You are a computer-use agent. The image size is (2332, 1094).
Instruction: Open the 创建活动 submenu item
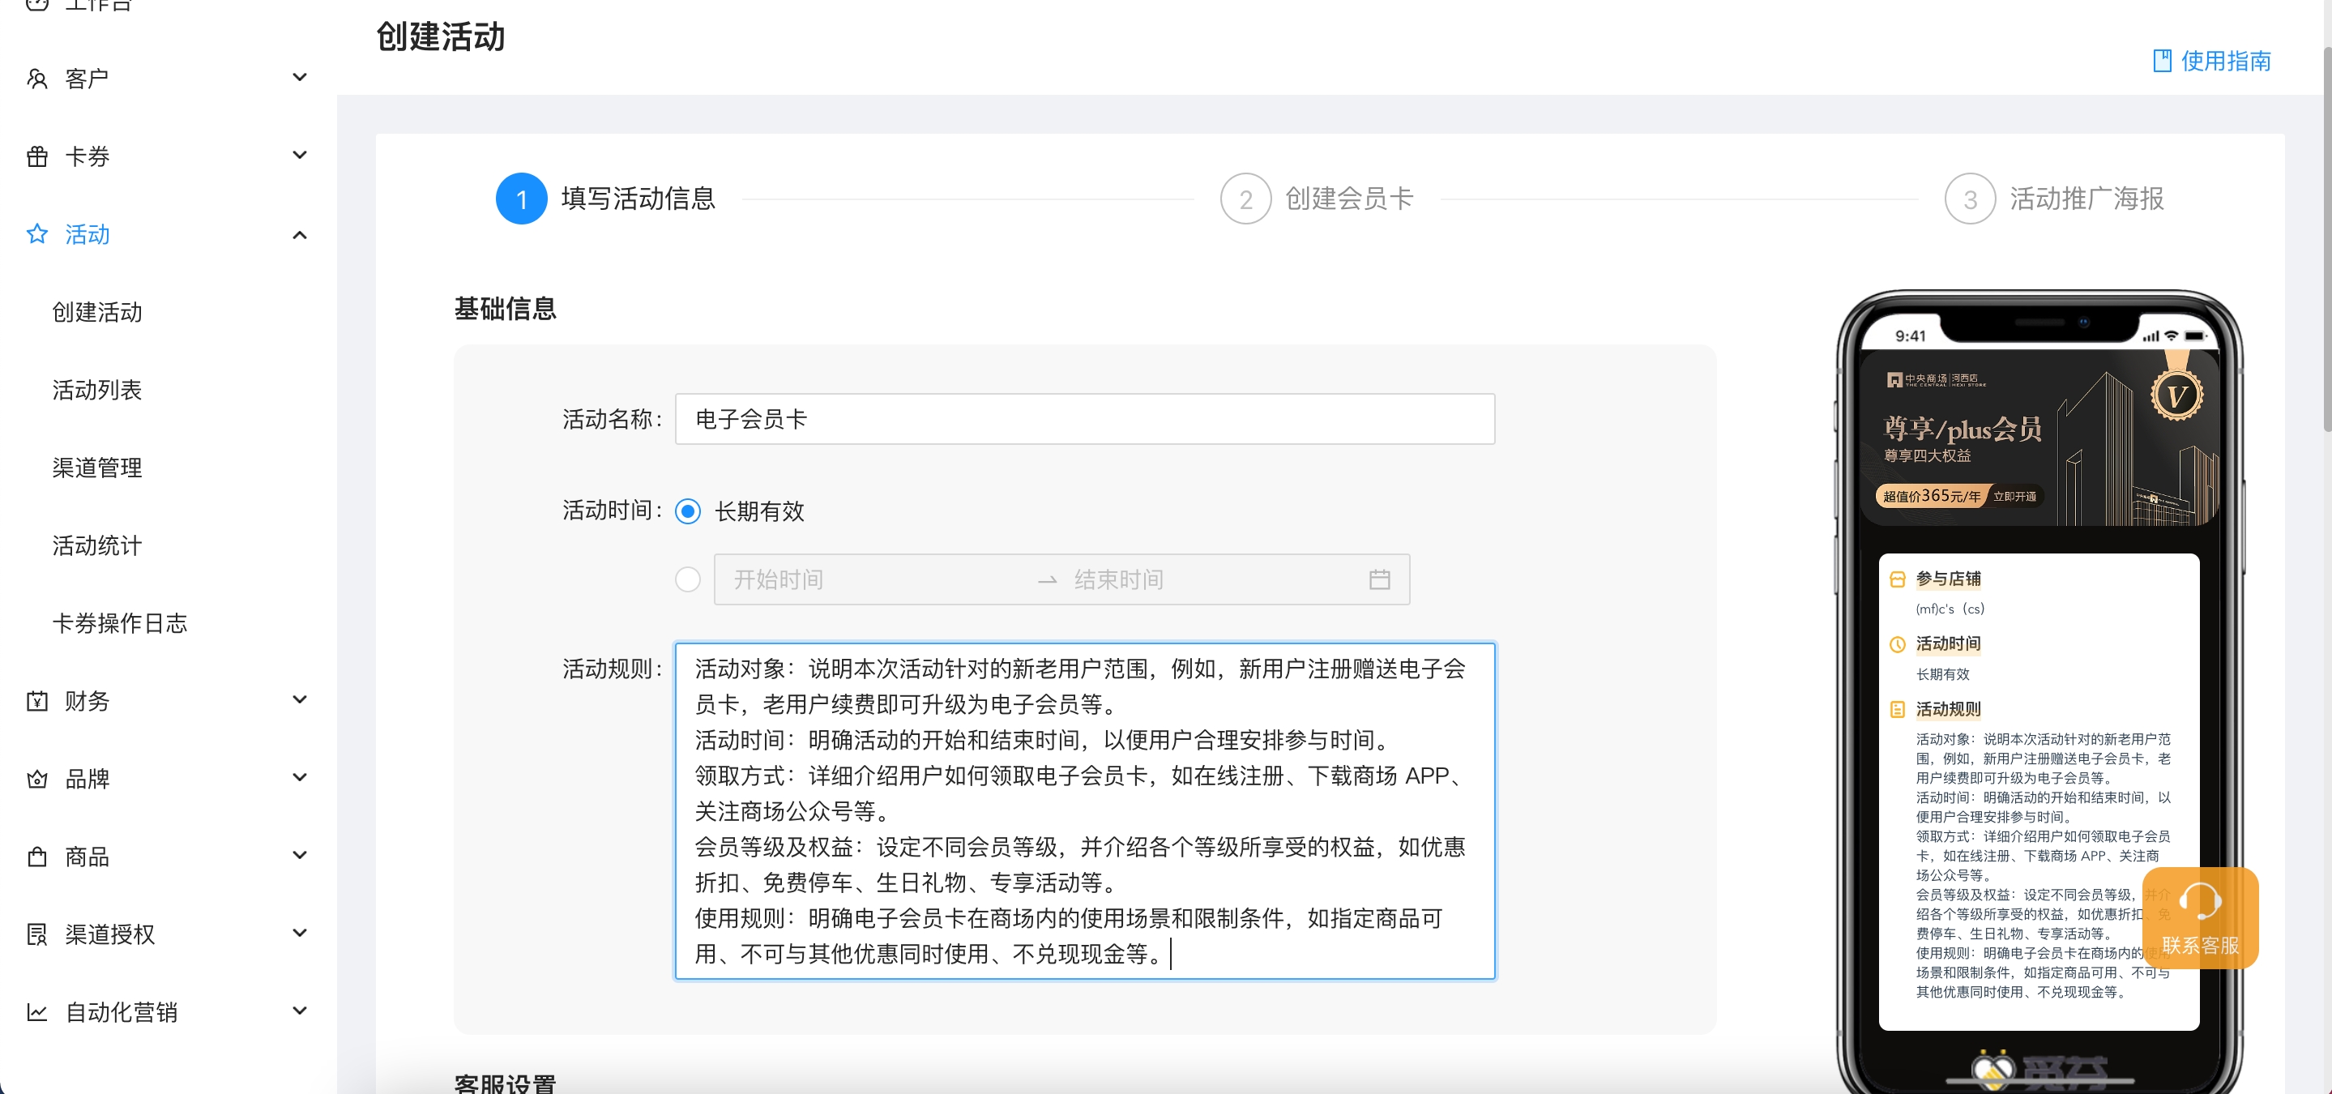coord(97,313)
